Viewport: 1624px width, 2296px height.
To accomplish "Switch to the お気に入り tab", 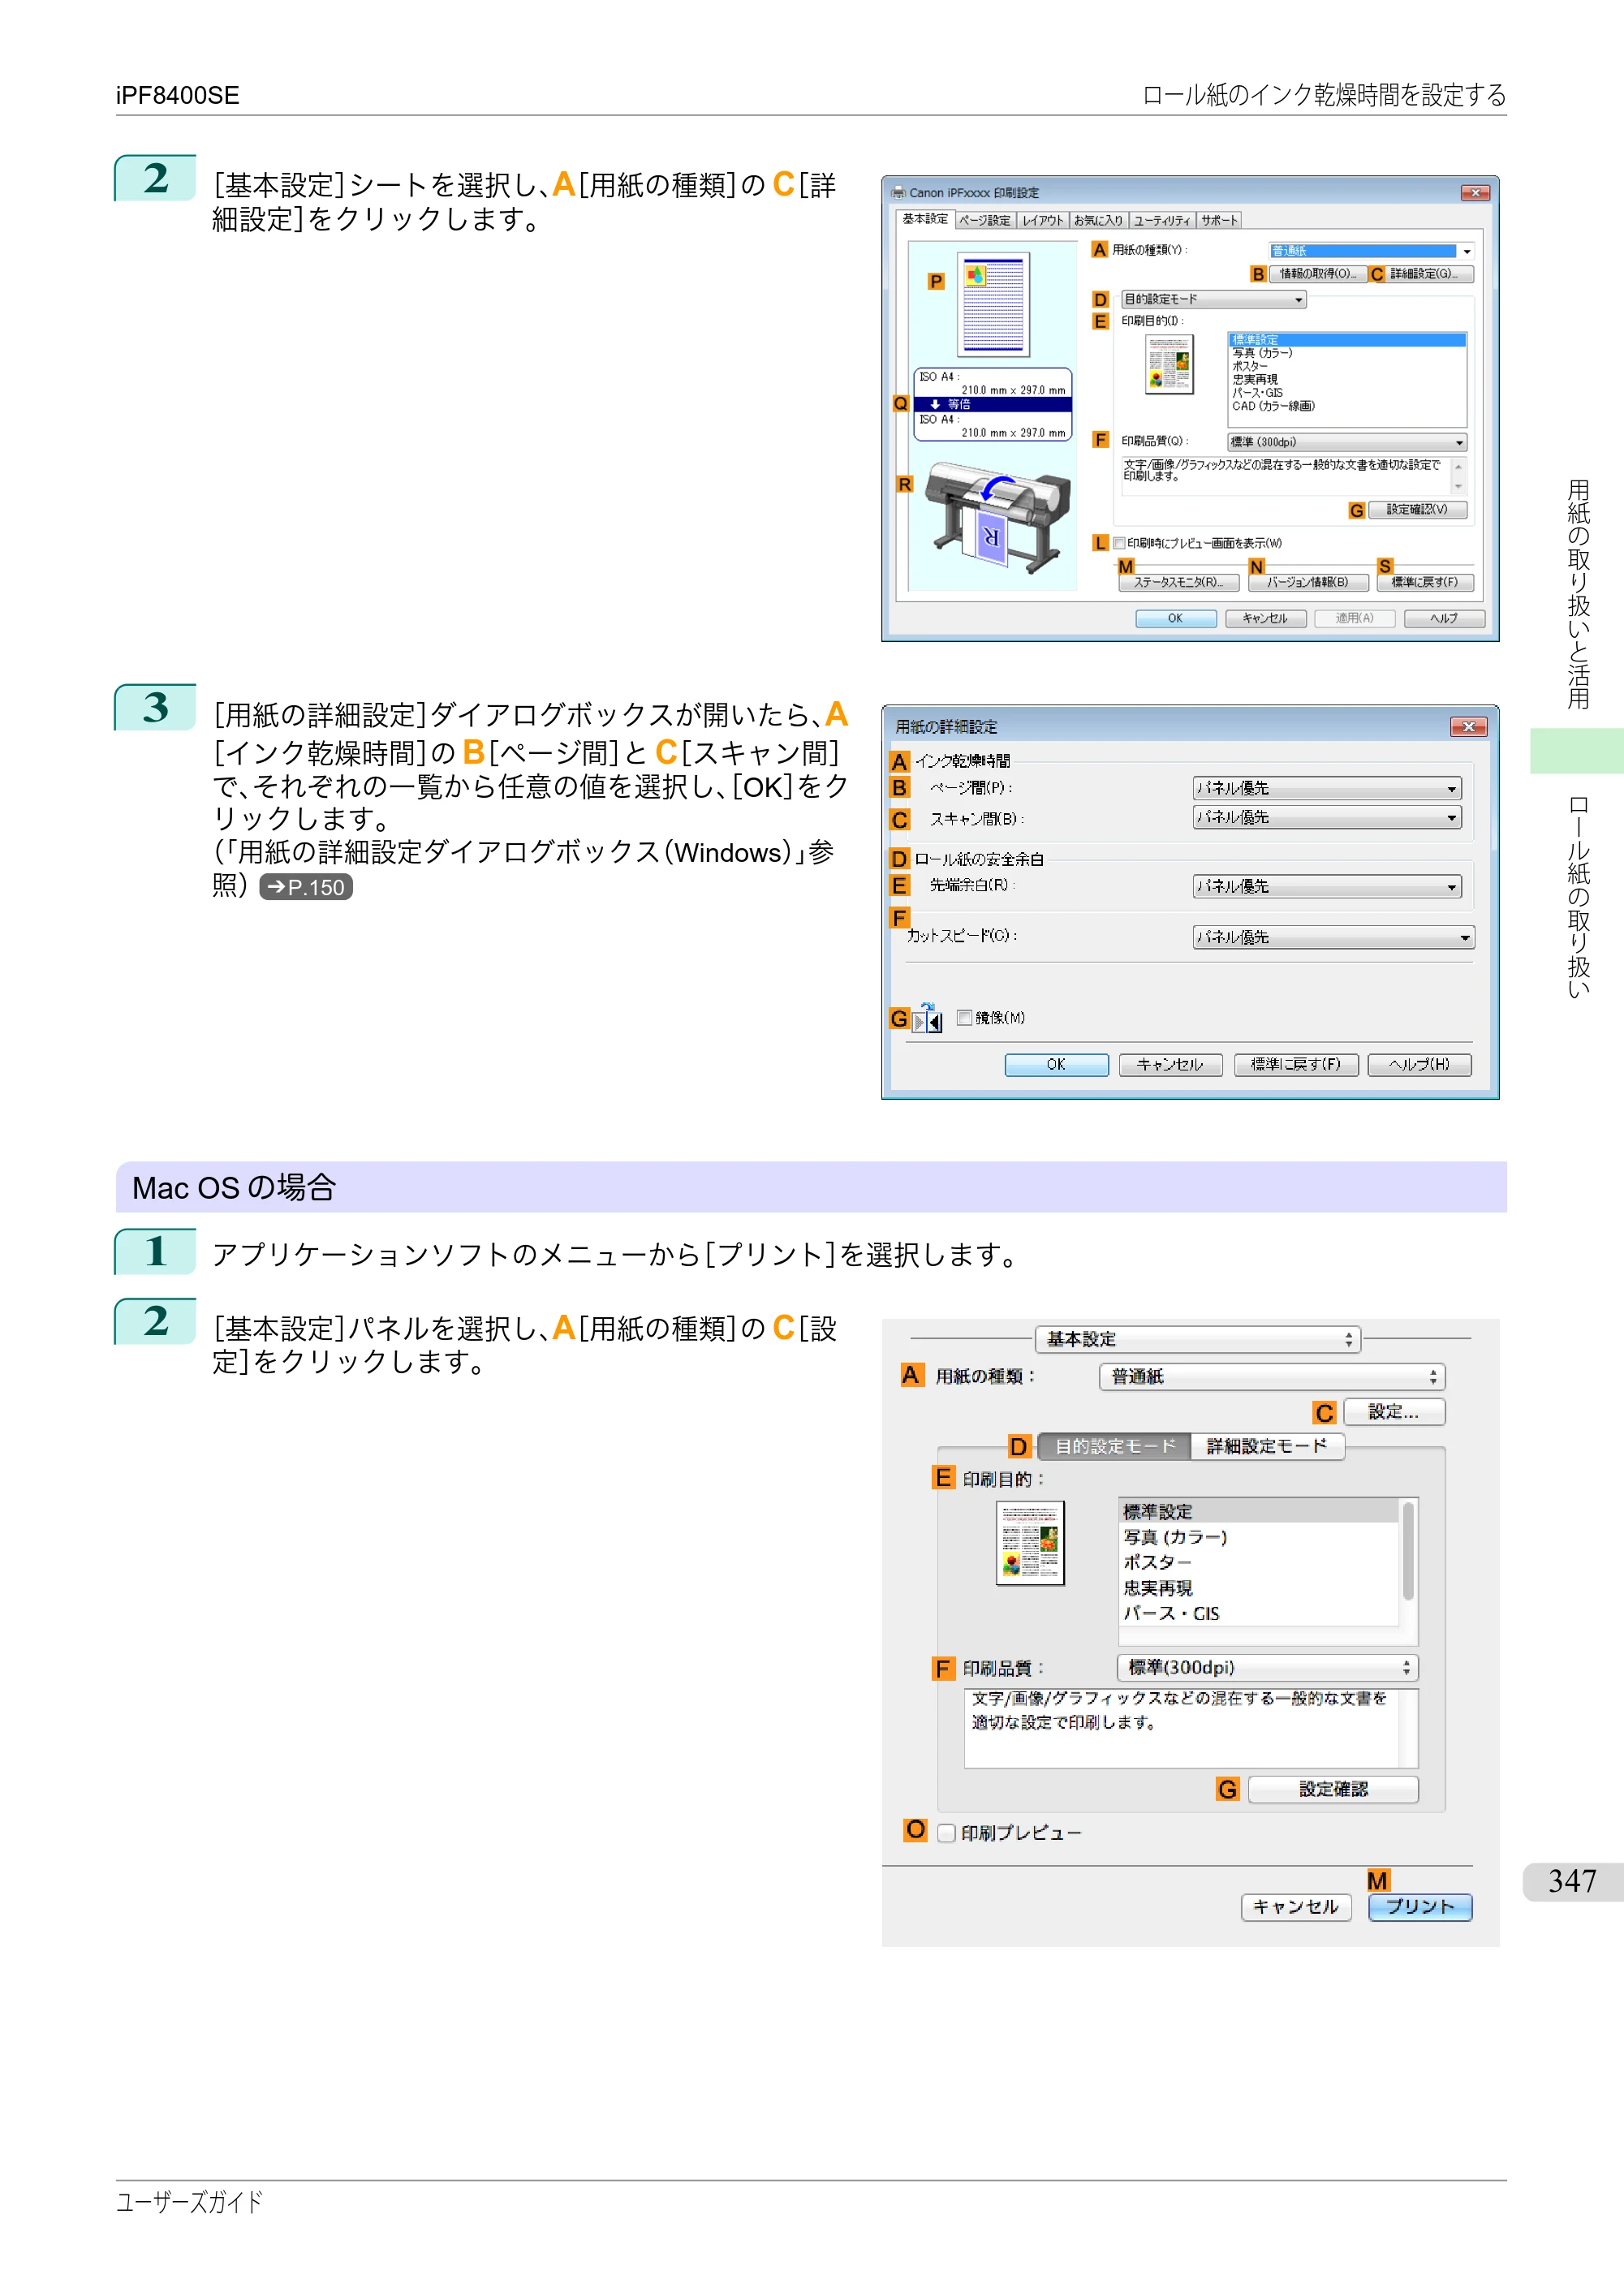I will click(1098, 221).
